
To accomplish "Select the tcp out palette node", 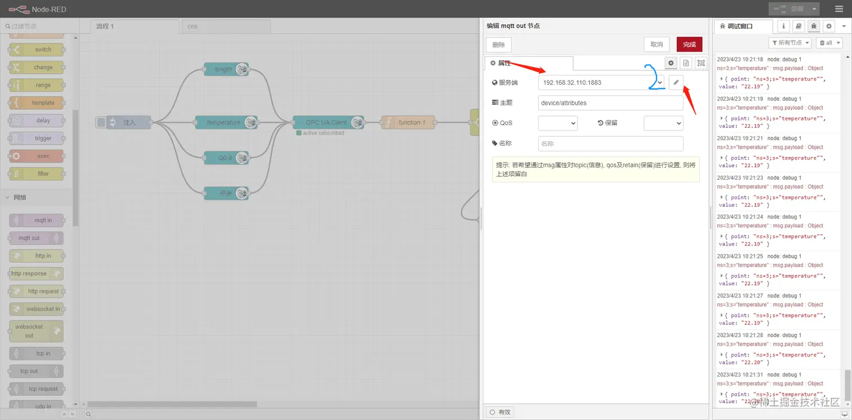I will pyautogui.click(x=36, y=371).
